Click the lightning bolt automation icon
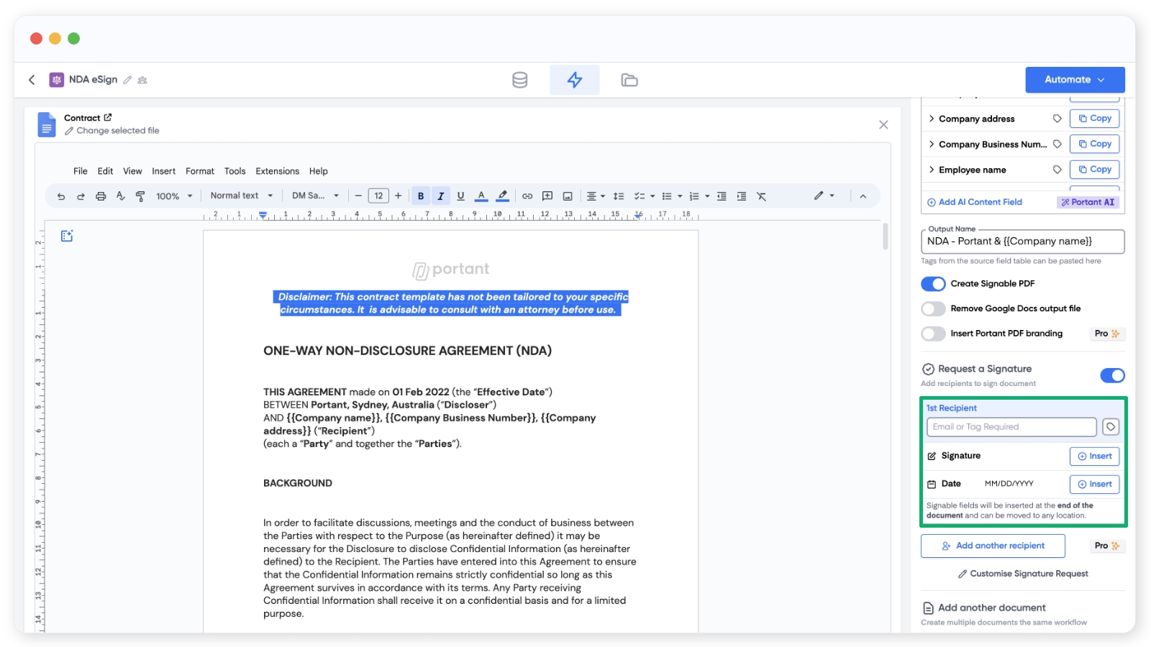The image size is (1151, 647). pyautogui.click(x=574, y=80)
